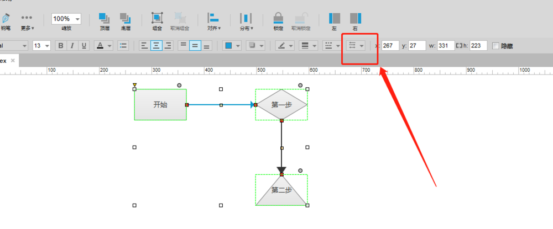Click the selection's left-middle resize handle
This screenshot has height=229, width=553.
(134, 147)
